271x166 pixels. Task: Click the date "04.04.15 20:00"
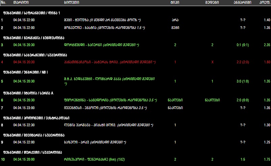click(24, 160)
